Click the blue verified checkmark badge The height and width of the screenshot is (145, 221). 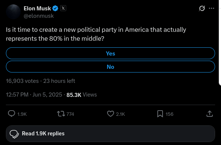tap(55, 8)
